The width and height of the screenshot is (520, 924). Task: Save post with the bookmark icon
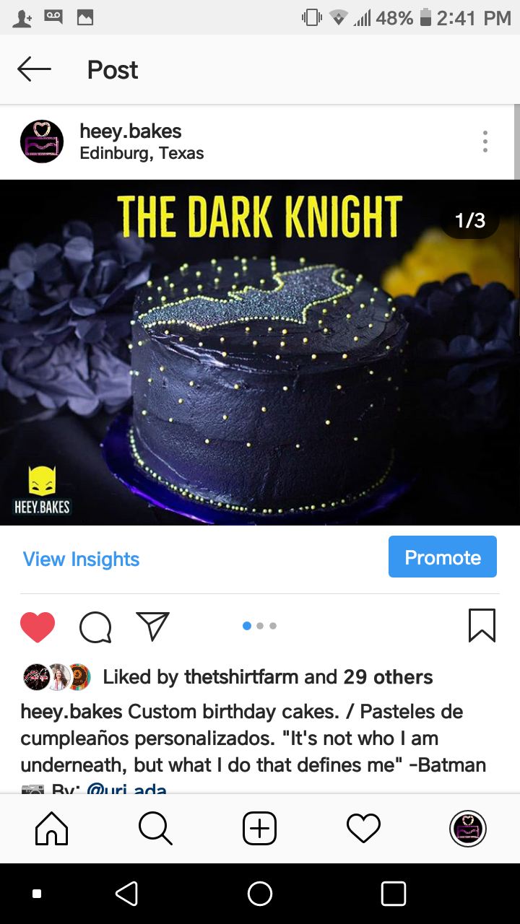tap(482, 626)
